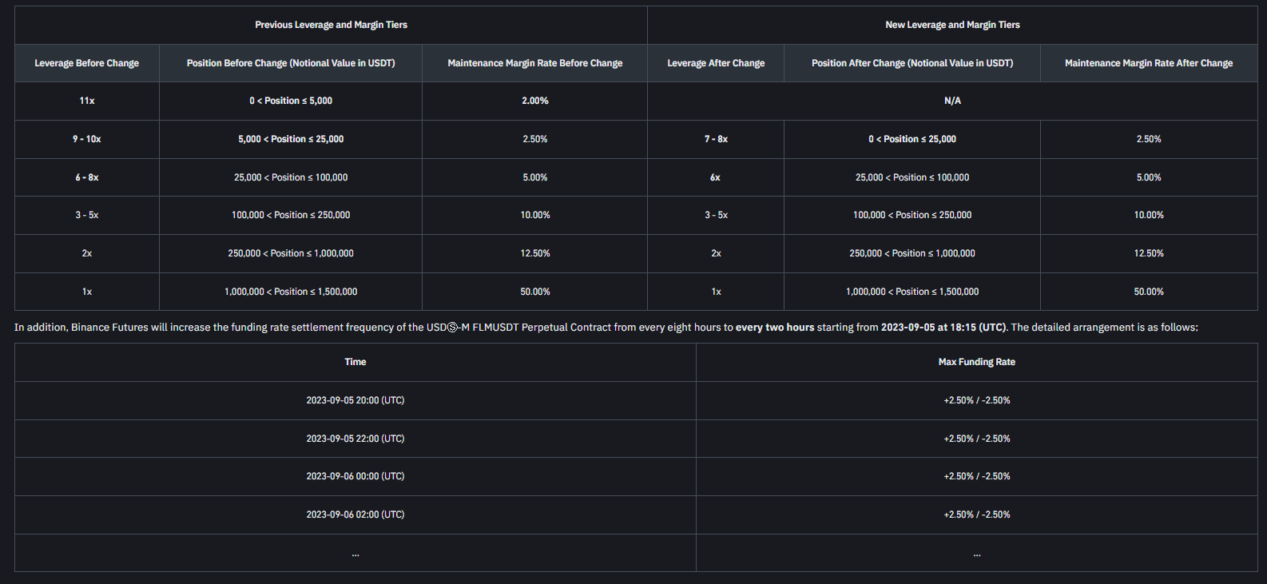The width and height of the screenshot is (1267, 584).
Task: Click the "6 - 8x" leverage cell
Action: pos(86,177)
